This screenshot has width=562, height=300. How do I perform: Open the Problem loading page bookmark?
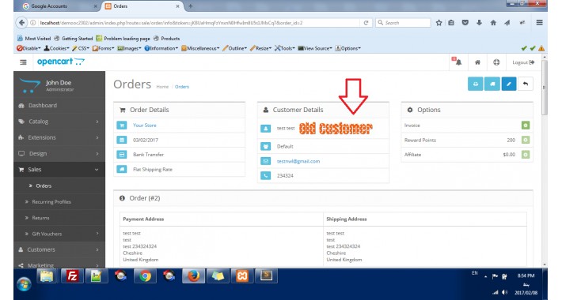tap(123, 39)
